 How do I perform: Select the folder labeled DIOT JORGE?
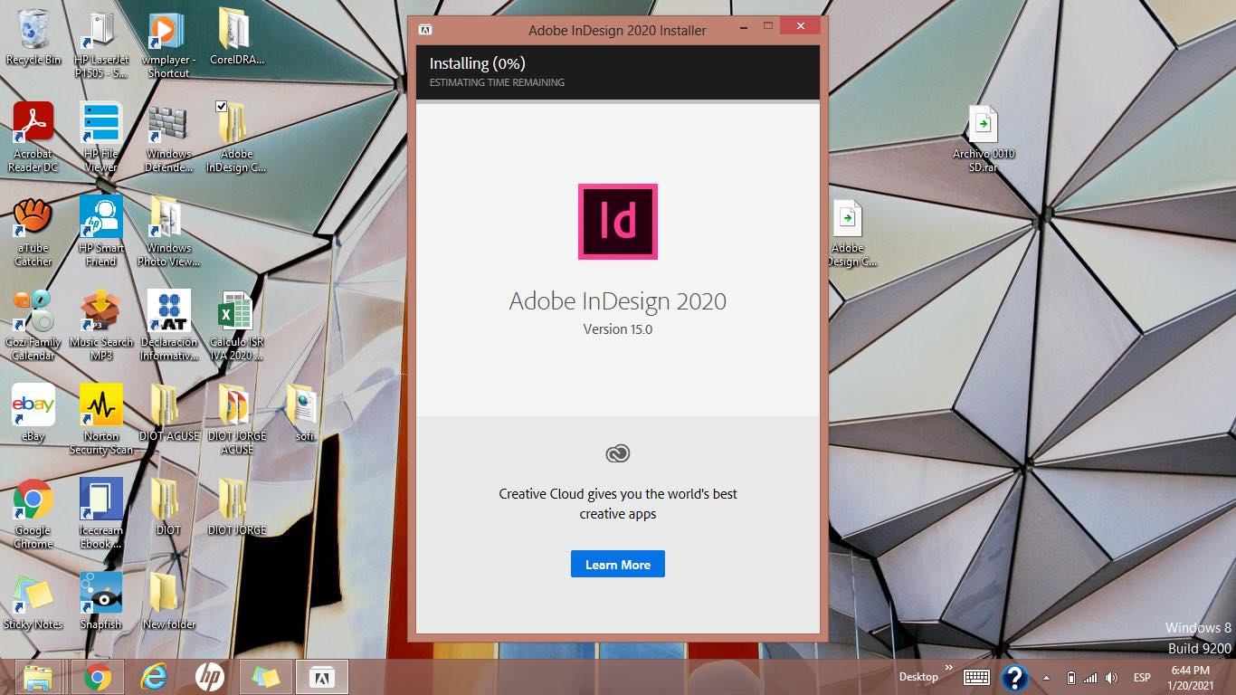[x=236, y=507]
